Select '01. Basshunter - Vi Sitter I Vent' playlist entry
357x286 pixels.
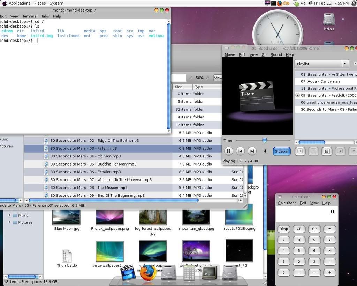tap(326, 74)
